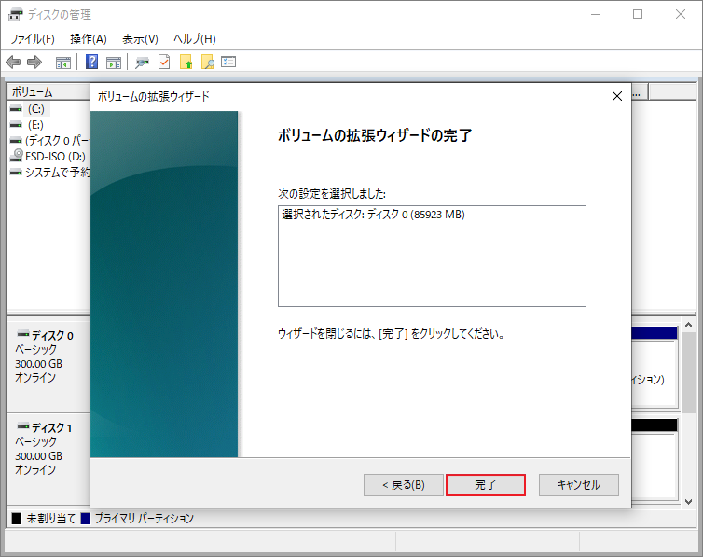Click the disk pane vertical scrollbar thumb
The width and height of the screenshot is (703, 557).
pyautogui.click(x=689, y=372)
